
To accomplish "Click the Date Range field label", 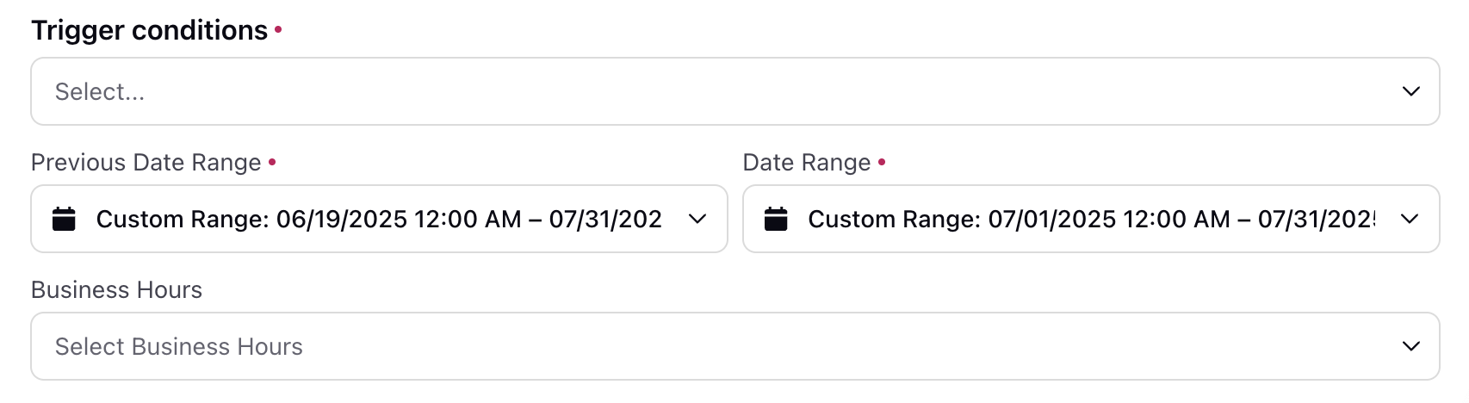I will (x=807, y=163).
